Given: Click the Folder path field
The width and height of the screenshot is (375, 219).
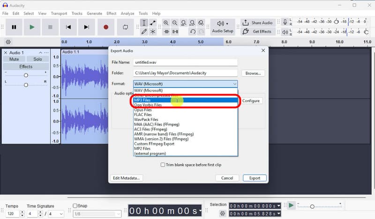Looking at the screenshot, I should pos(185,73).
